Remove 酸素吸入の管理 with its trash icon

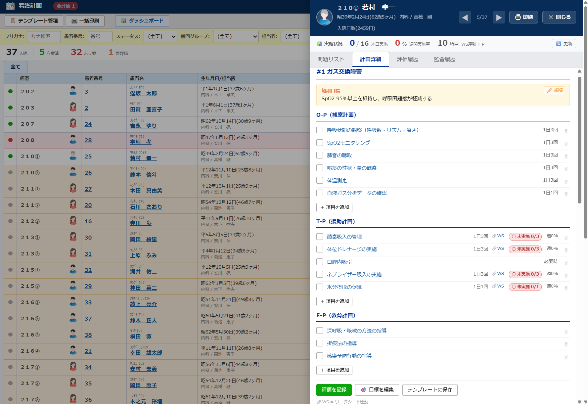(566, 238)
